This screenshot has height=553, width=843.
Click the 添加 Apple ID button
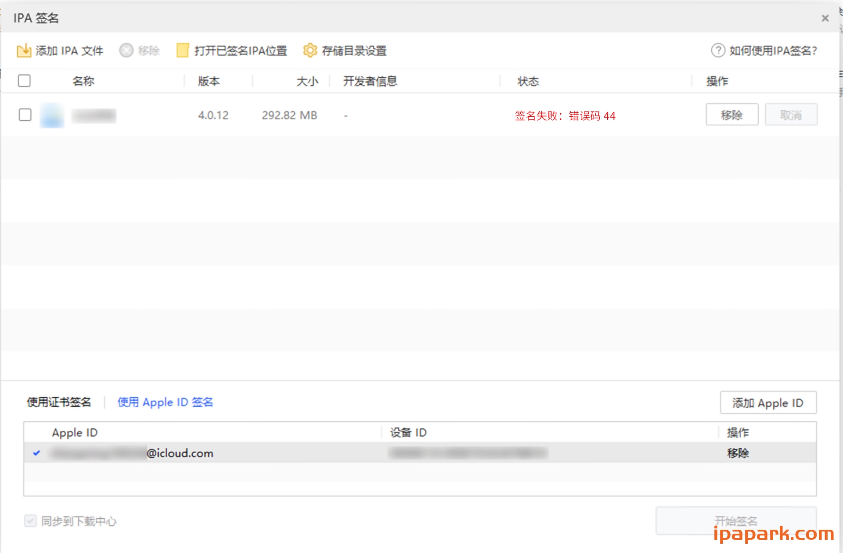[768, 402]
